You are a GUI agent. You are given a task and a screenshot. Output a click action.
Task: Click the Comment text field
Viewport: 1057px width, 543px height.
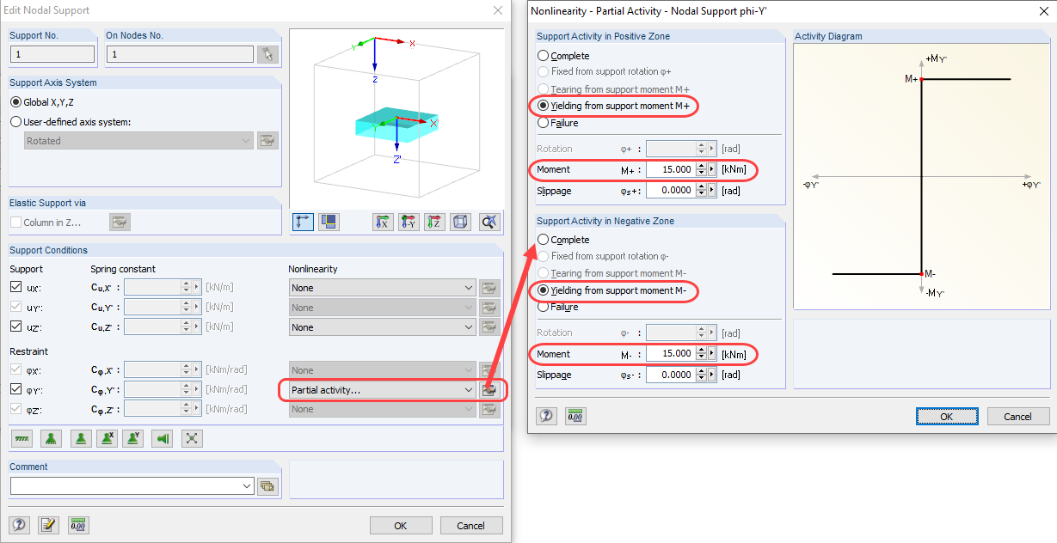125,485
